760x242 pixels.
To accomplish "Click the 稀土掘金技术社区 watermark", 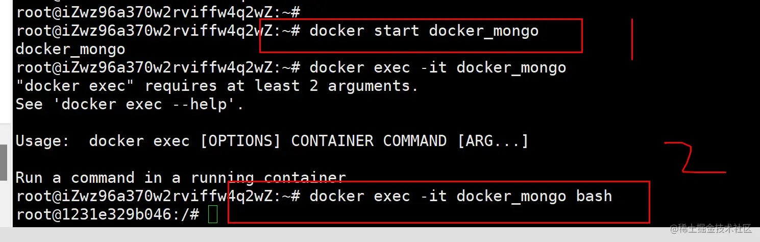I will coord(712,229).
